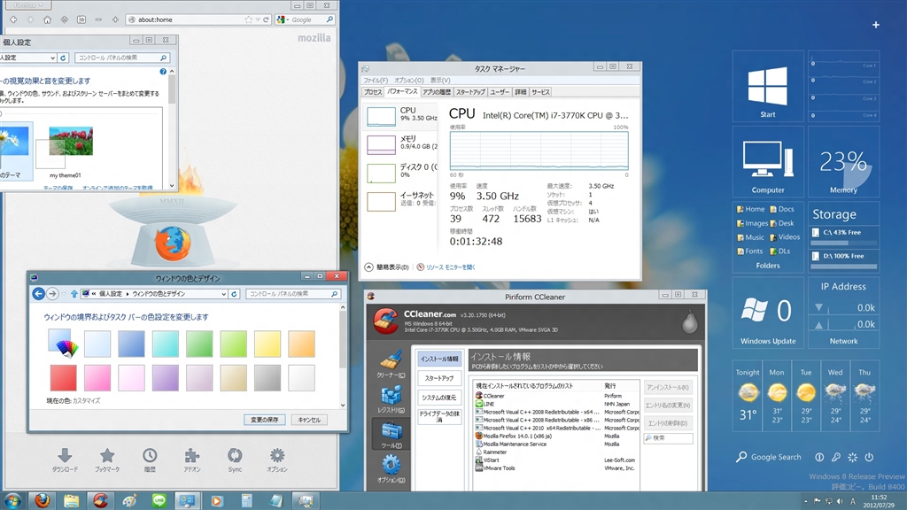Click the Save Changes (変更の保存) button
907x510 pixels.
pos(264,420)
